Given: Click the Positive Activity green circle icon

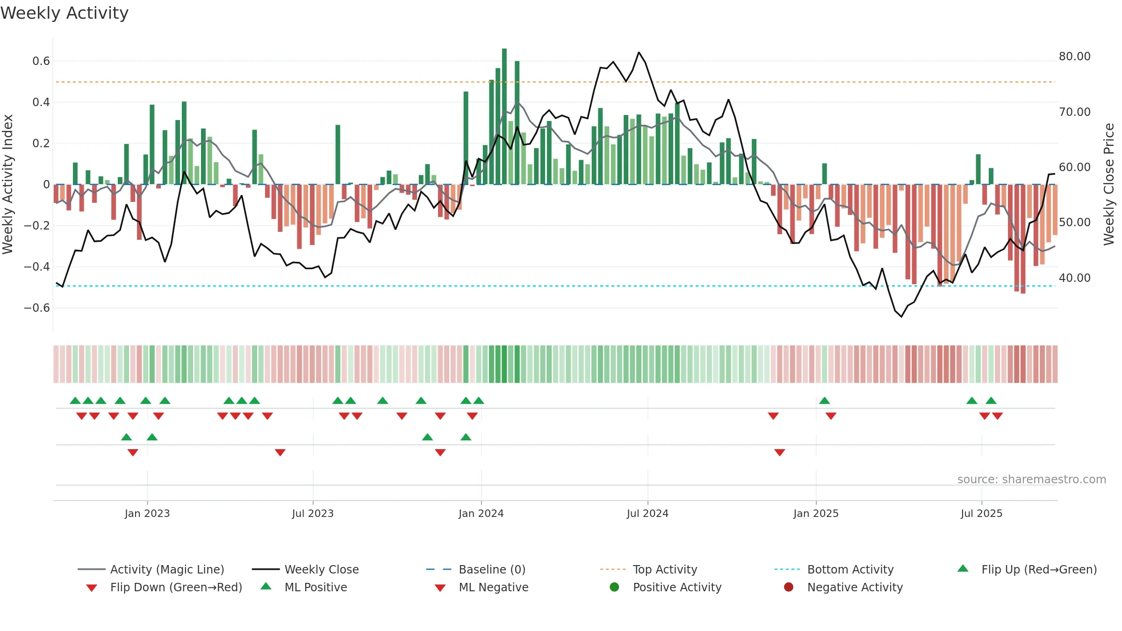Looking at the screenshot, I should click(614, 587).
